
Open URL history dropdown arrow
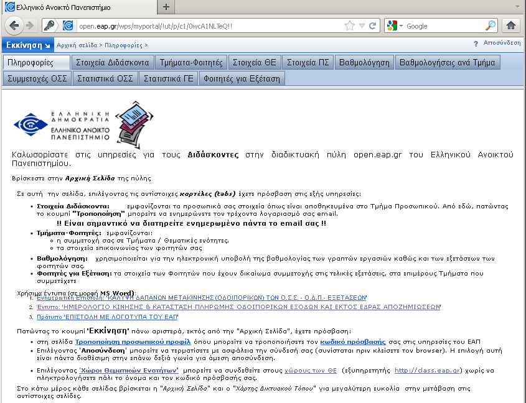(362, 26)
